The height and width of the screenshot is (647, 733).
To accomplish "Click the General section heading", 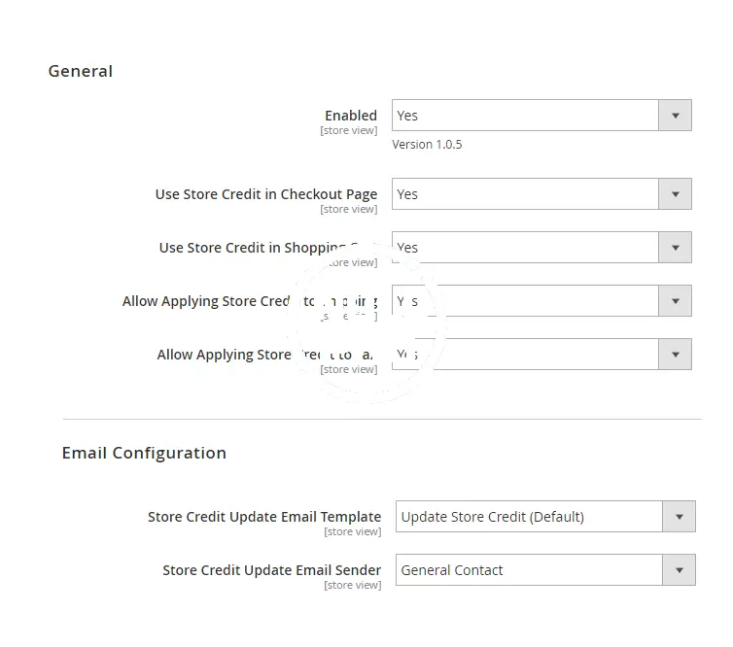I will [x=81, y=71].
